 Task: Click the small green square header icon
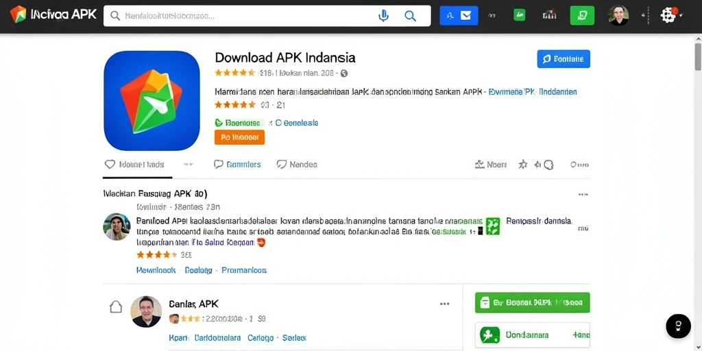520,15
